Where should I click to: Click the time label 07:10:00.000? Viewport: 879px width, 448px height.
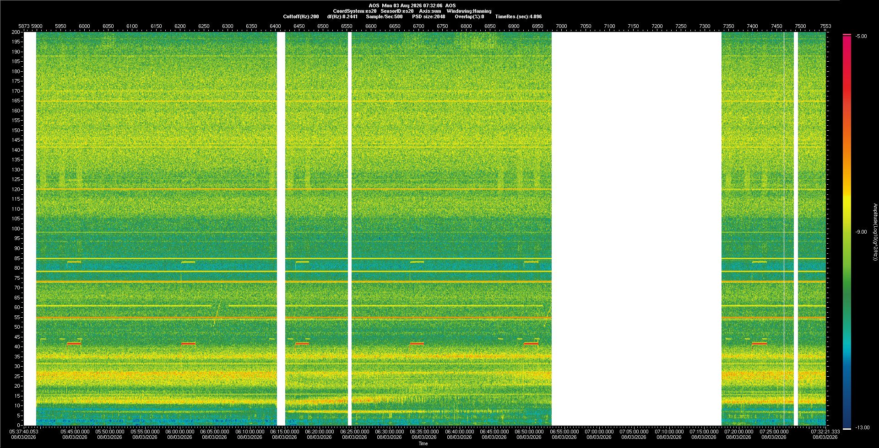(x=669, y=431)
